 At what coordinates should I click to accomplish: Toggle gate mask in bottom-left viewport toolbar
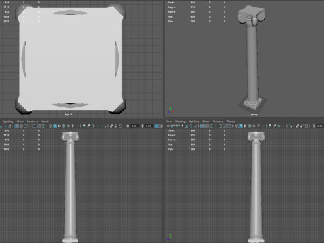point(30,126)
